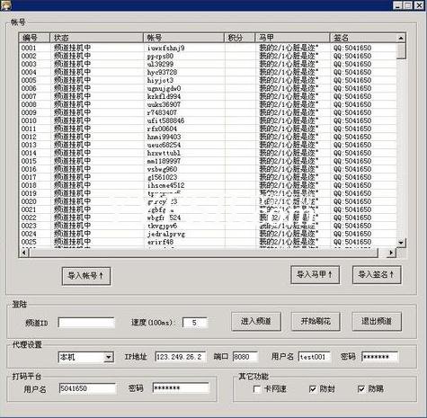Click the list's scroll up arrow
Image resolution: width=427 pixels, height=418 pixels.
tap(401, 38)
